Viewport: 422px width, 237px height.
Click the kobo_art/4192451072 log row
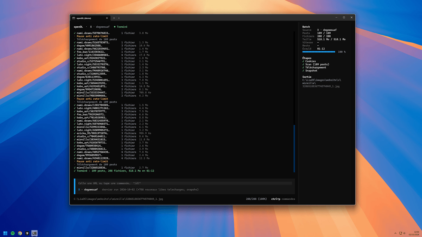tap(112, 86)
